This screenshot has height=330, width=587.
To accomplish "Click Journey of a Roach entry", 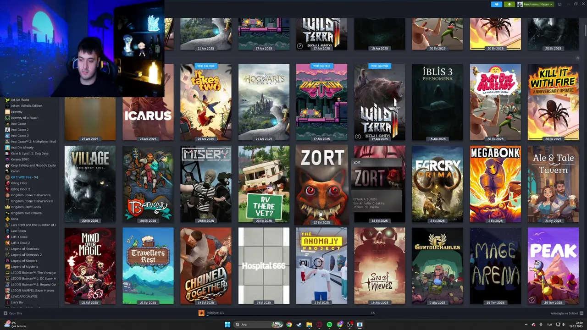I will point(24,118).
